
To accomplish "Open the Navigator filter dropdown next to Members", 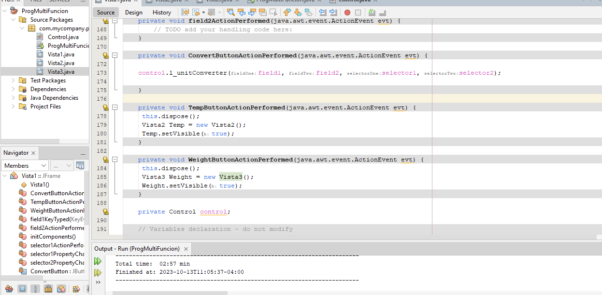I will tap(62, 165).
